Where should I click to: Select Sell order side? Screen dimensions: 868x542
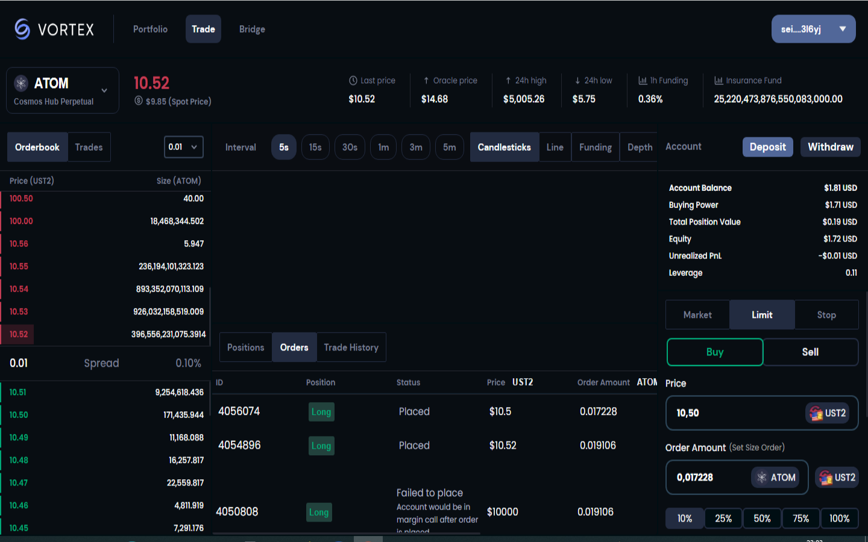(x=811, y=352)
